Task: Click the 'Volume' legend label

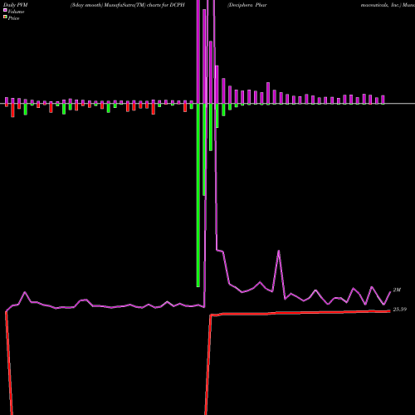Action: (x=16, y=12)
